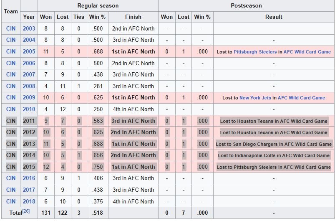Open the 2006 season year link

pyautogui.click(x=29, y=63)
